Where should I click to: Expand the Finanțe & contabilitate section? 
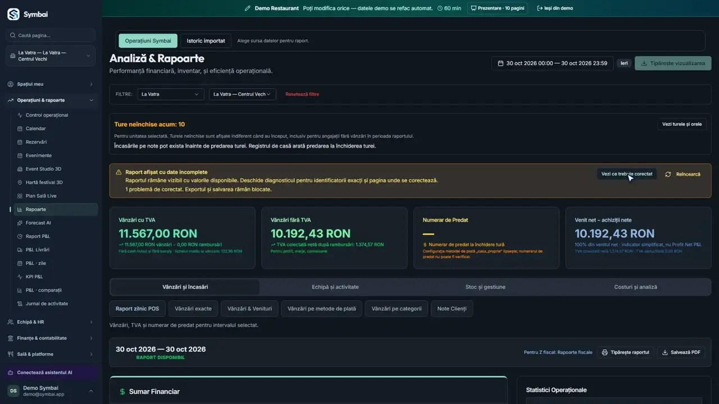click(x=51, y=338)
